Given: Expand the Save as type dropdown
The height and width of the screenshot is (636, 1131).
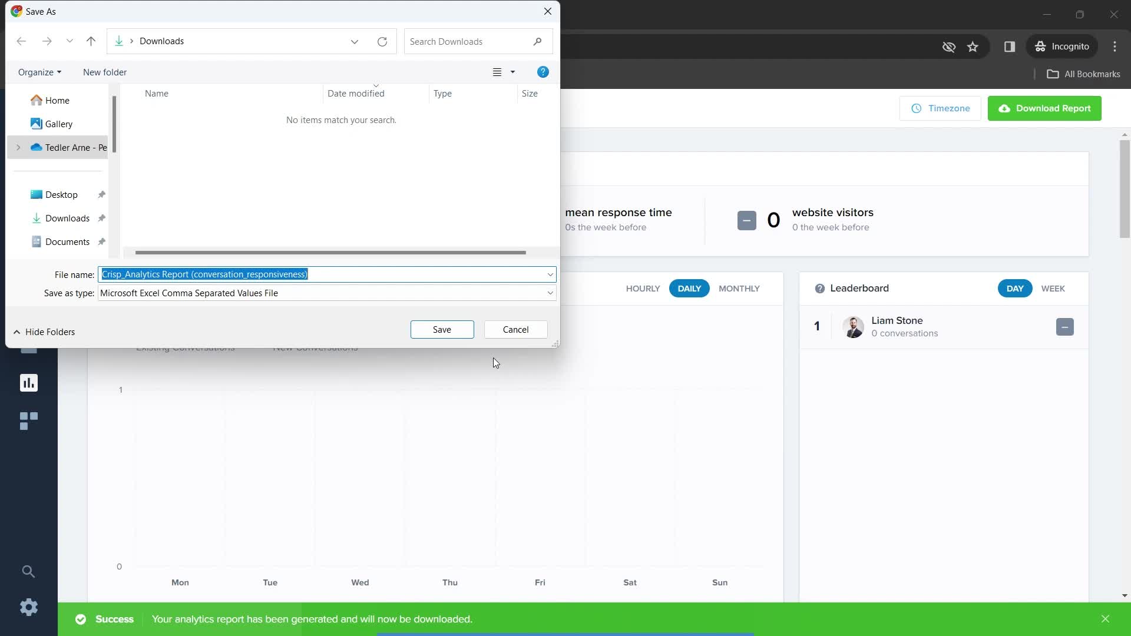Looking at the screenshot, I should (550, 293).
